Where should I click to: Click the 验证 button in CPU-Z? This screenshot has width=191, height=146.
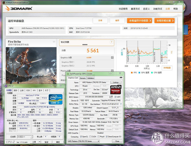[46, 142]
